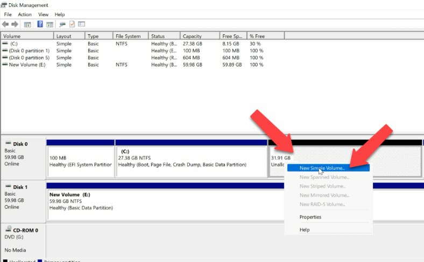Select the New Volume (E:) partition on Disk 1
This screenshot has height=262, width=424.
point(165,204)
